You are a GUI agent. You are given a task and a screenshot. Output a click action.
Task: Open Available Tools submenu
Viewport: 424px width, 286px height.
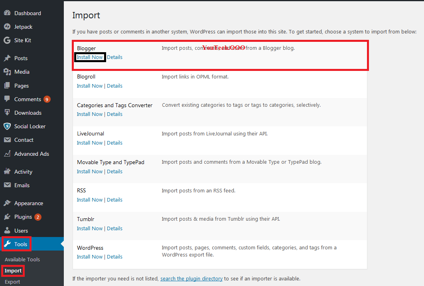(x=22, y=259)
